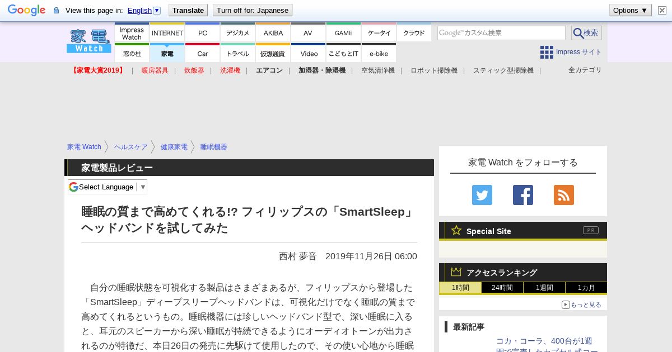
Task: Open the トラベル tab
Action: 237,54
